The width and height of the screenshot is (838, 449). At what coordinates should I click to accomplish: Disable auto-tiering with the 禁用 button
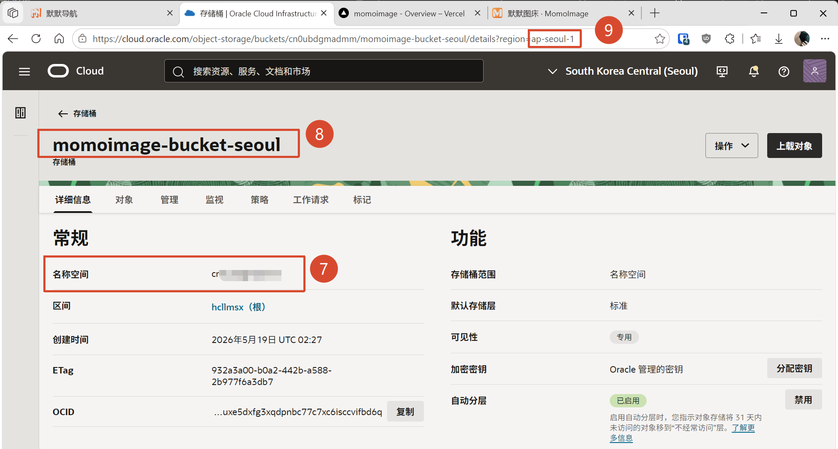(803, 400)
